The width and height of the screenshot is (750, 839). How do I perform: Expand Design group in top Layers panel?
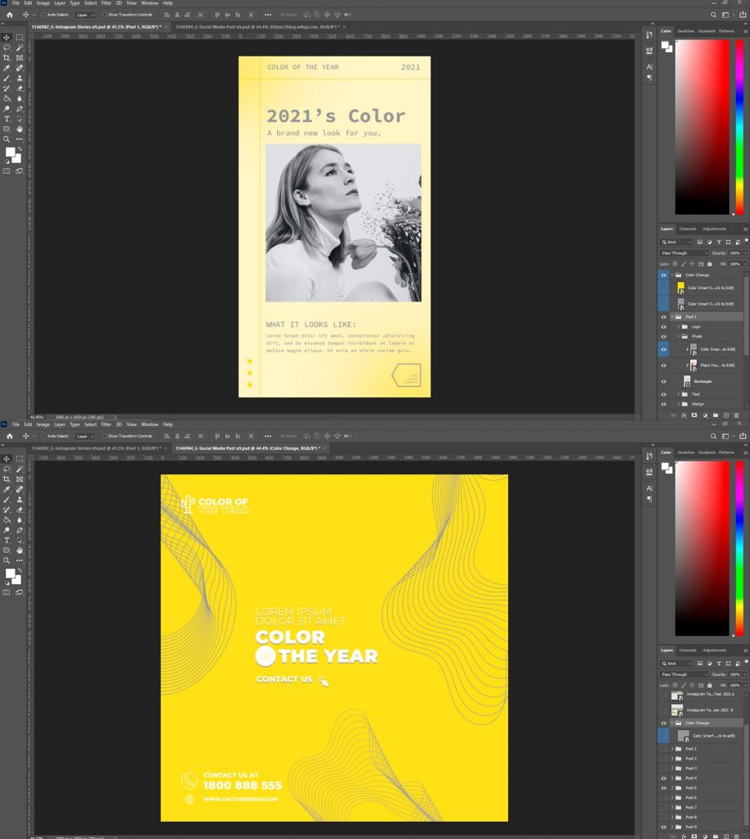(678, 404)
